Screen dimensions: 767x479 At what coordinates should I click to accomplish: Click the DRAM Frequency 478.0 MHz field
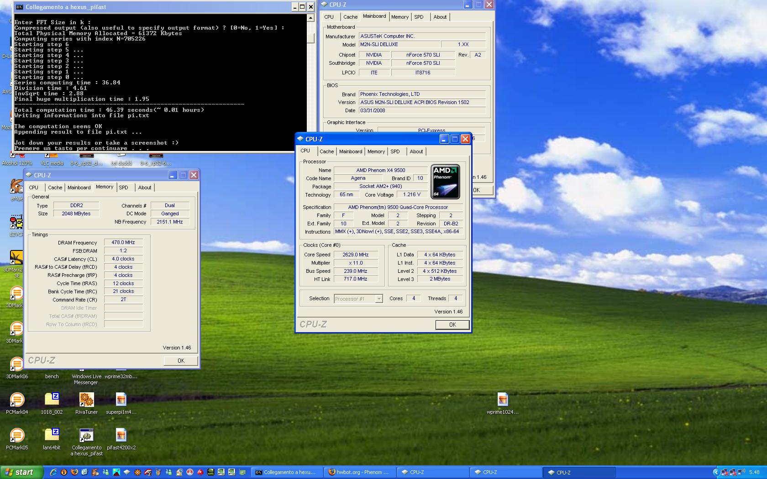[x=124, y=243]
